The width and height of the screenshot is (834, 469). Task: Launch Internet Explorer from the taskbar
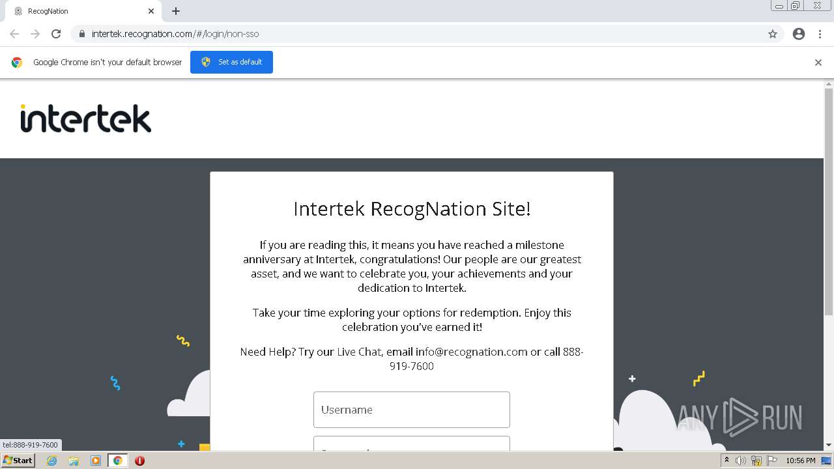coord(52,461)
